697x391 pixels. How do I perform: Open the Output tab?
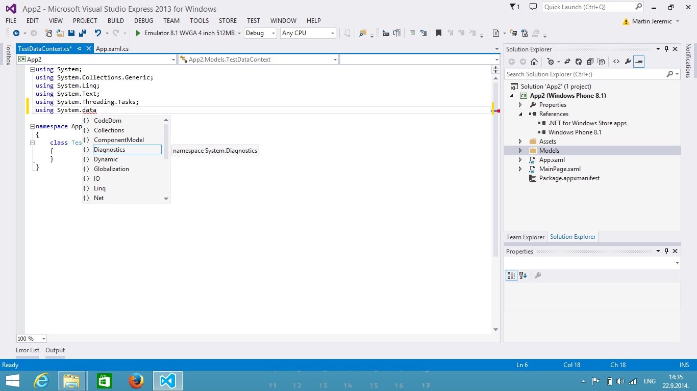[x=55, y=350]
